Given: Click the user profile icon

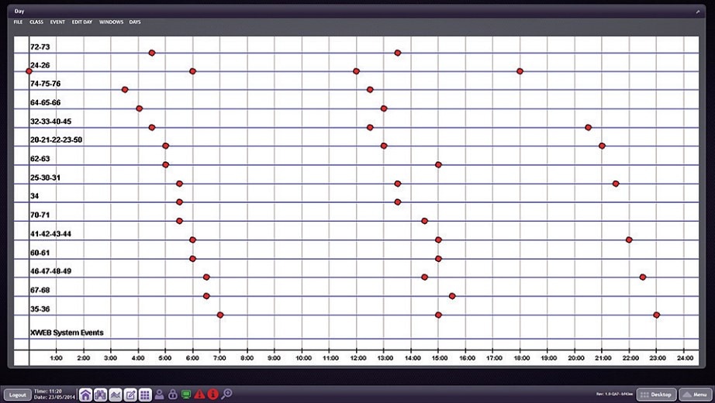Looking at the screenshot, I should pyautogui.click(x=159, y=394).
